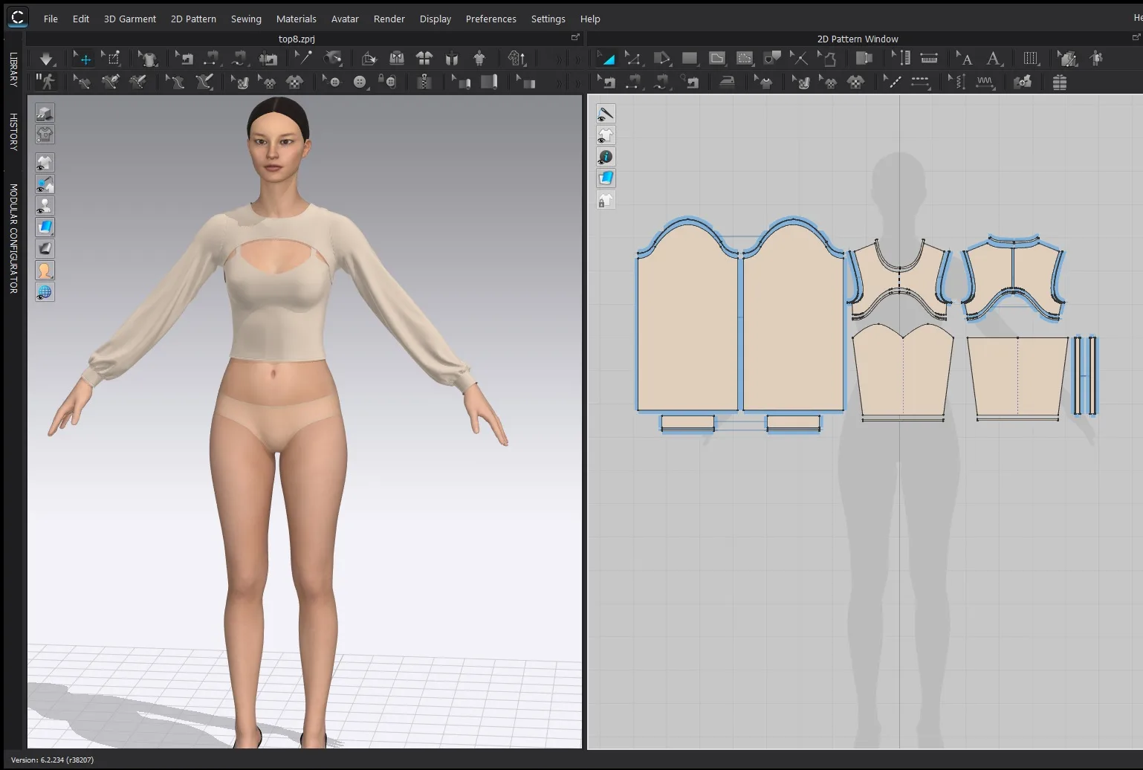
Task: Click the top8.zprj title text
Action: click(x=297, y=39)
